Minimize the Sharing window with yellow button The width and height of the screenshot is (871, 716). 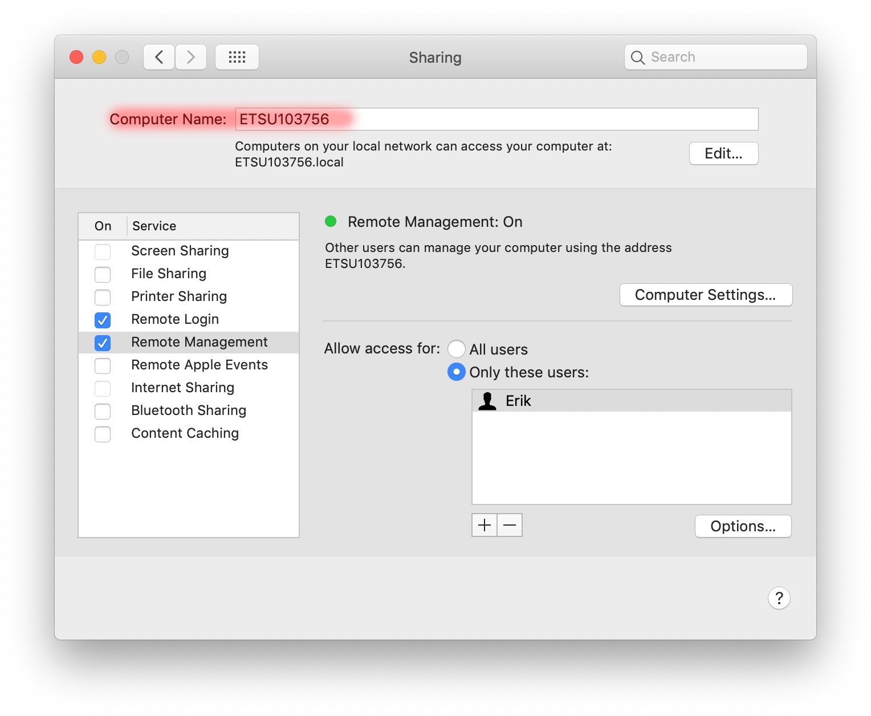99,57
